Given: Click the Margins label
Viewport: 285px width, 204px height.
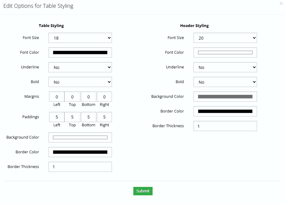Looking at the screenshot, I should pos(32,96).
